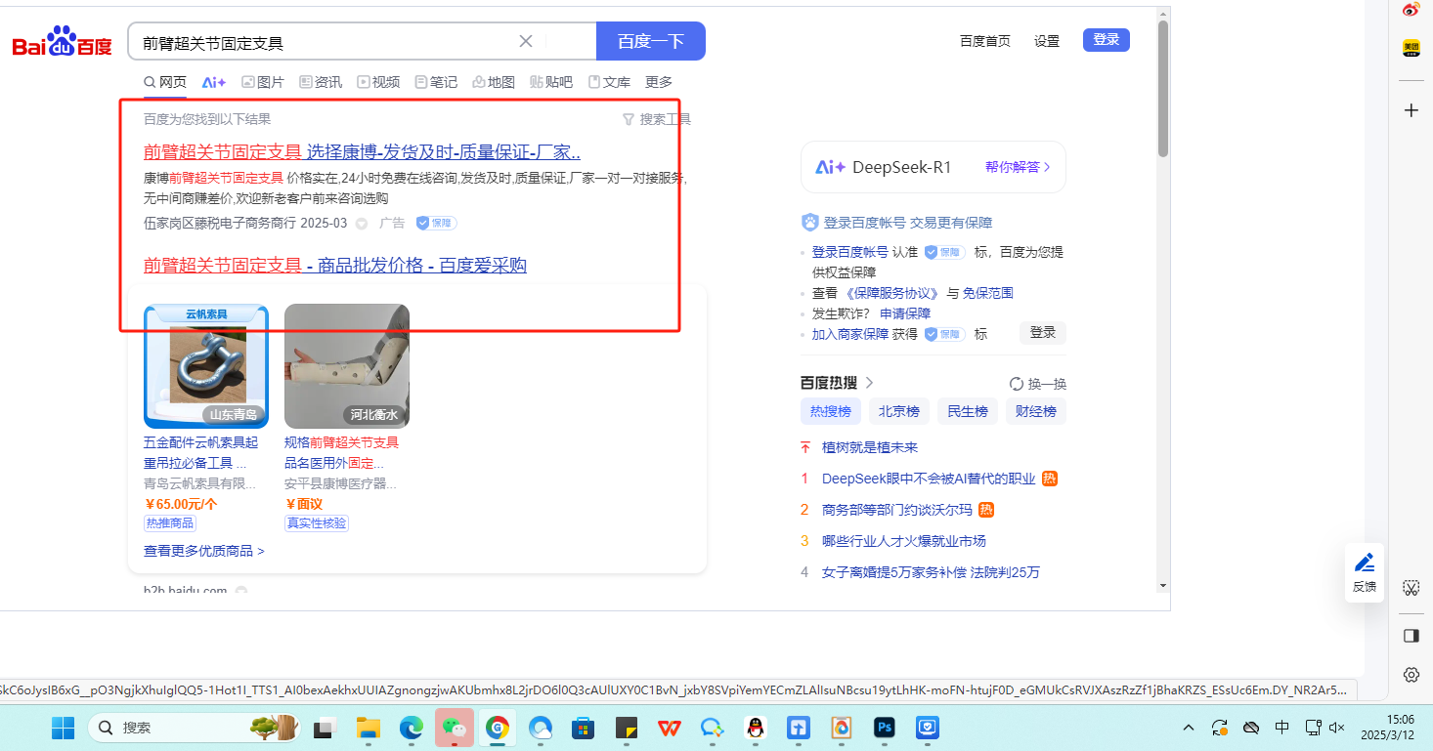Select the 民生榜 hot list tab

[968, 411]
